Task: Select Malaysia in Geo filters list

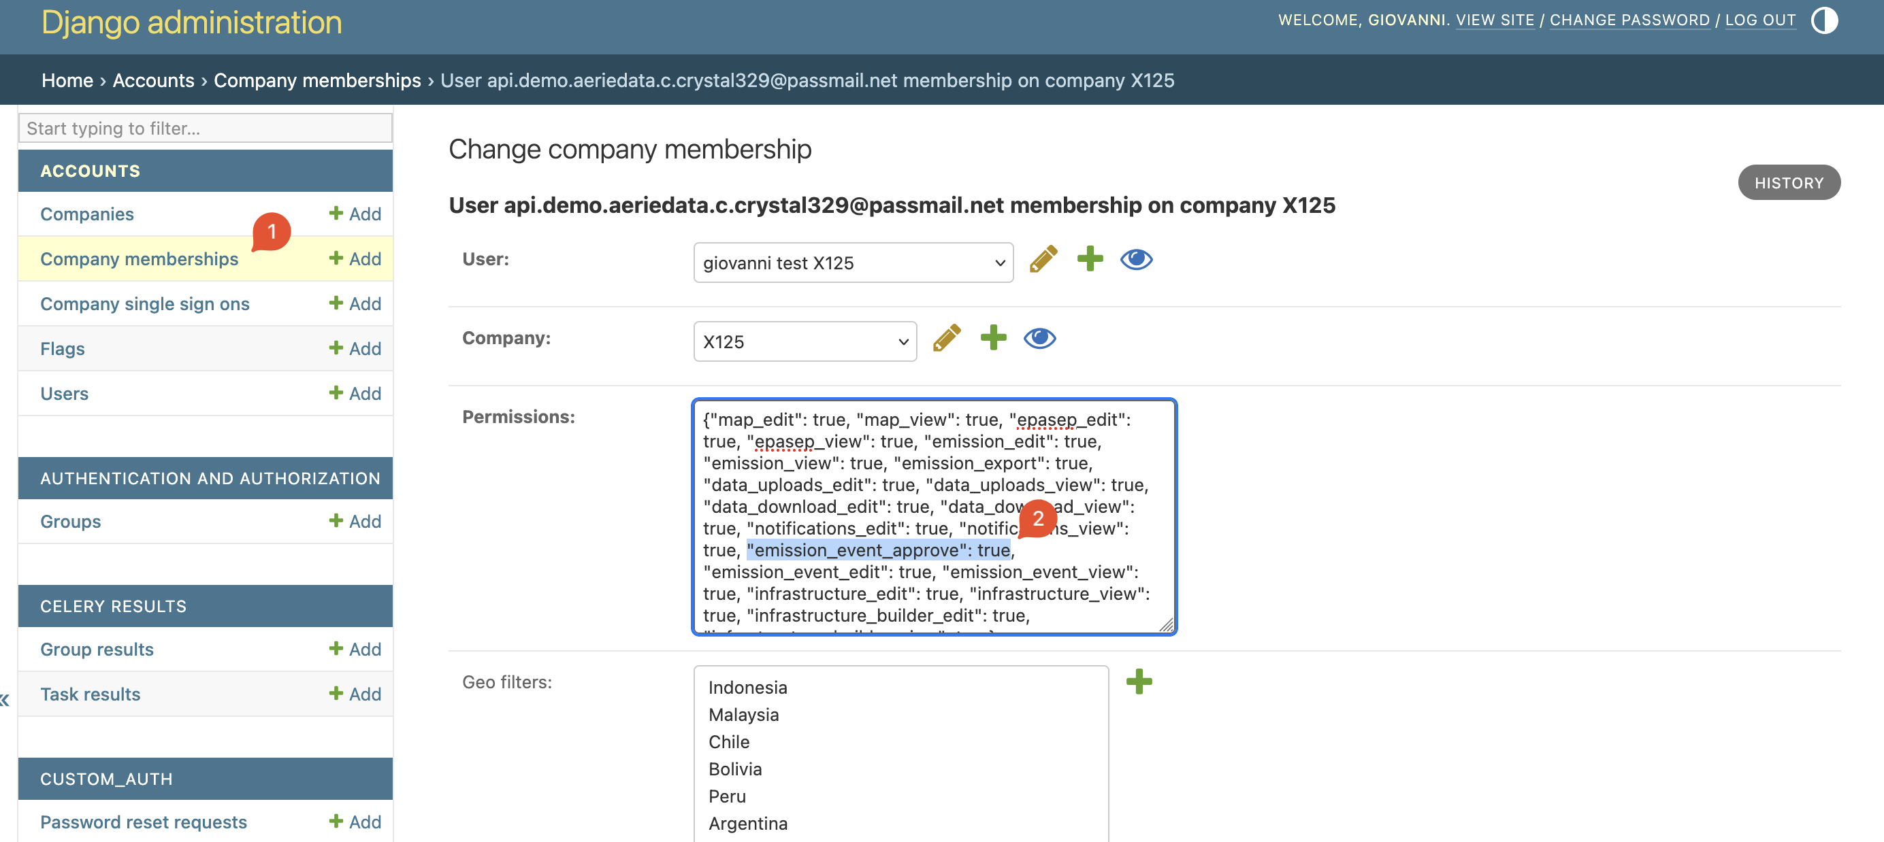Action: click(x=744, y=715)
